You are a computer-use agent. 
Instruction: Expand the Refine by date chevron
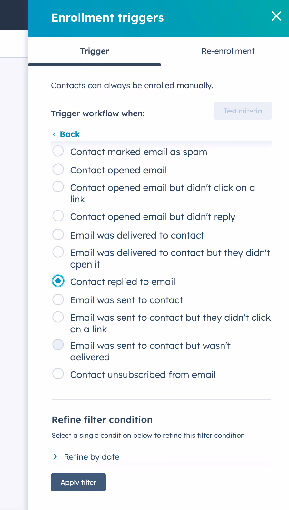point(55,456)
